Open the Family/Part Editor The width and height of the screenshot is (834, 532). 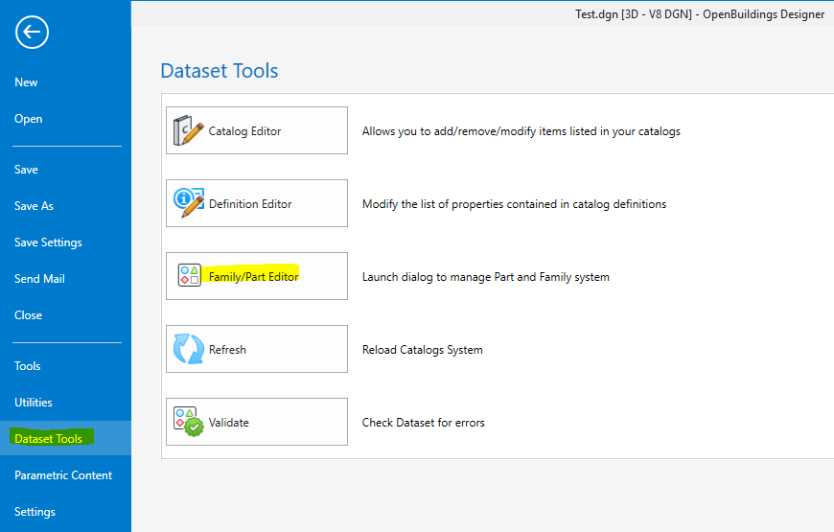pyautogui.click(x=257, y=276)
